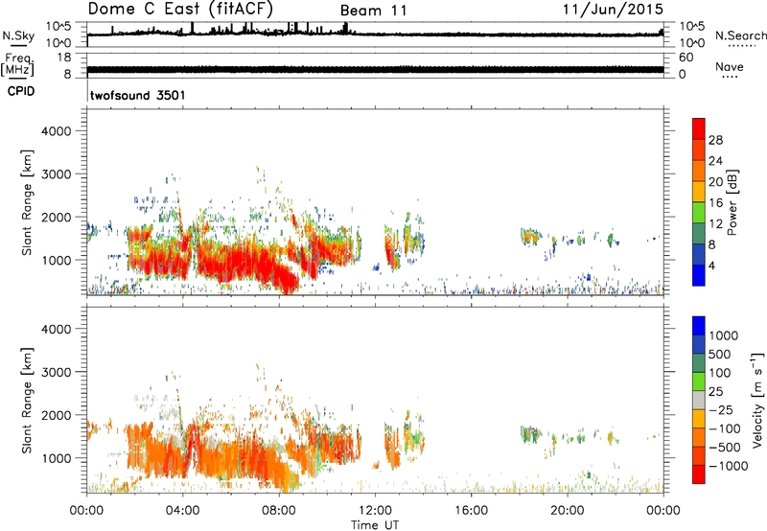Click the '20' label on power color bar
The height and width of the screenshot is (531, 767).
click(x=715, y=182)
